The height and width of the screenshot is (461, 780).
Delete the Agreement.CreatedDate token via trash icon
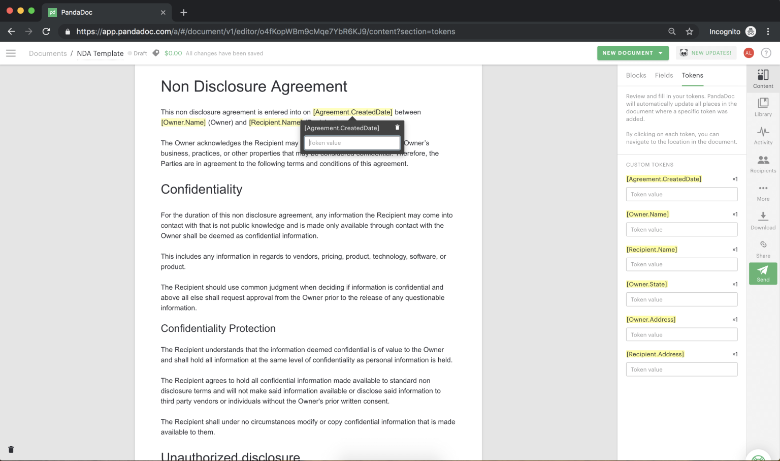397,128
